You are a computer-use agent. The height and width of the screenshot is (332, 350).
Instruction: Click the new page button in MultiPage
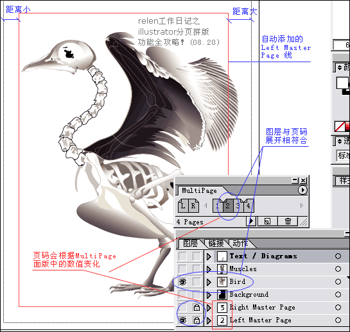267,221
